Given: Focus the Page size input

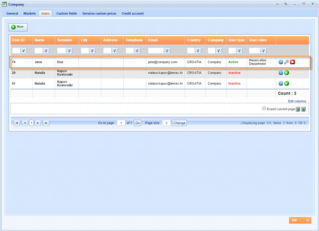Looking at the screenshot, I should (166, 123).
